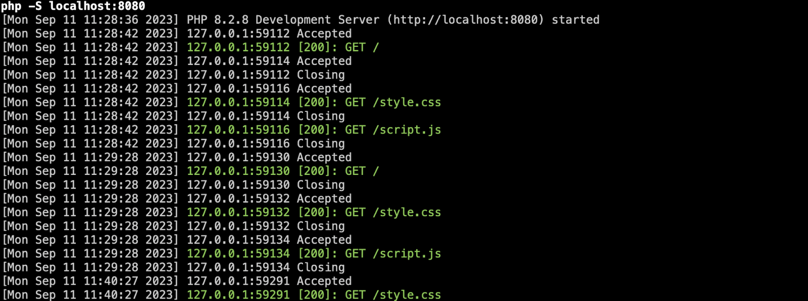Click /style.css in the 59114 request line
This screenshot has width=808, height=301.
point(407,102)
